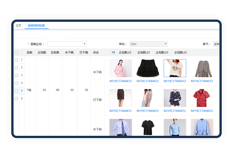Switch to the 主页 tab
The width and height of the screenshot is (233, 158).
pos(18,26)
